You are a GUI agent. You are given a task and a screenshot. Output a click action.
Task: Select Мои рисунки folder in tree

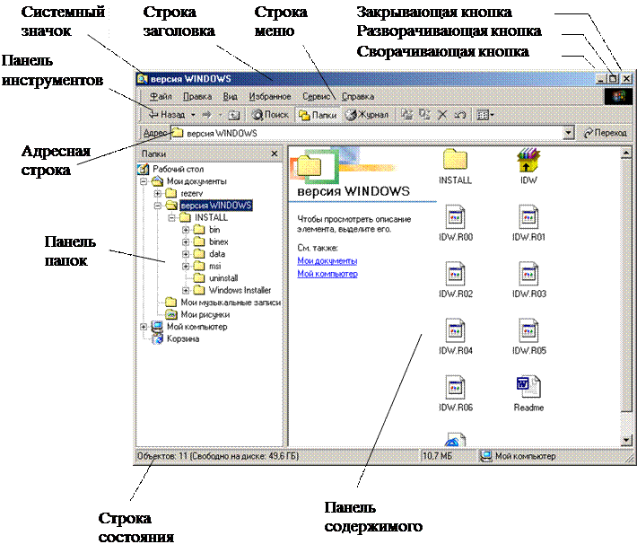click(x=205, y=315)
